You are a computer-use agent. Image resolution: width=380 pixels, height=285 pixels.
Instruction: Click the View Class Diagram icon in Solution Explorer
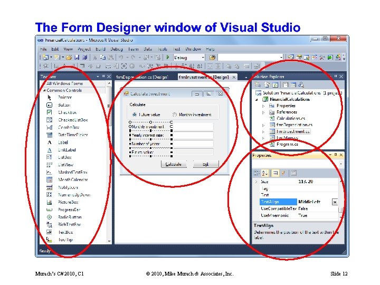(301, 85)
